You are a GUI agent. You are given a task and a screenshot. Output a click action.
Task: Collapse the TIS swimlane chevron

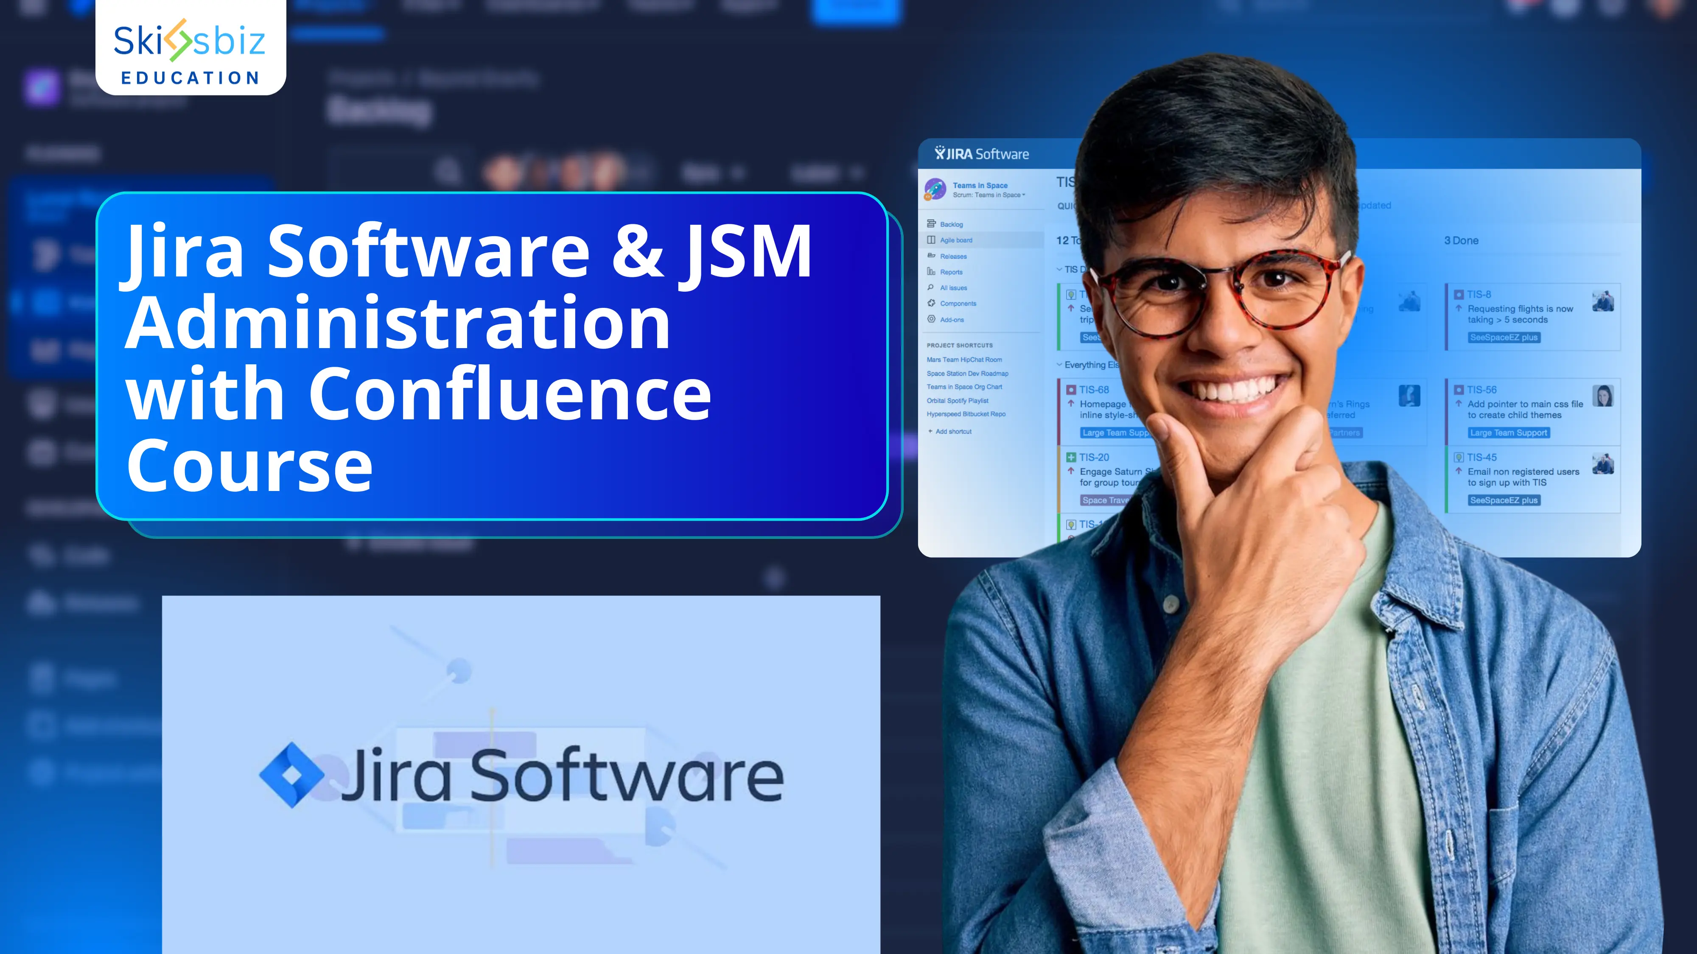[1059, 269]
